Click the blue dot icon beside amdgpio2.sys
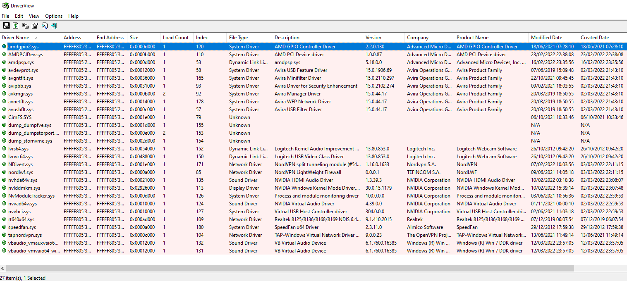 point(4,47)
